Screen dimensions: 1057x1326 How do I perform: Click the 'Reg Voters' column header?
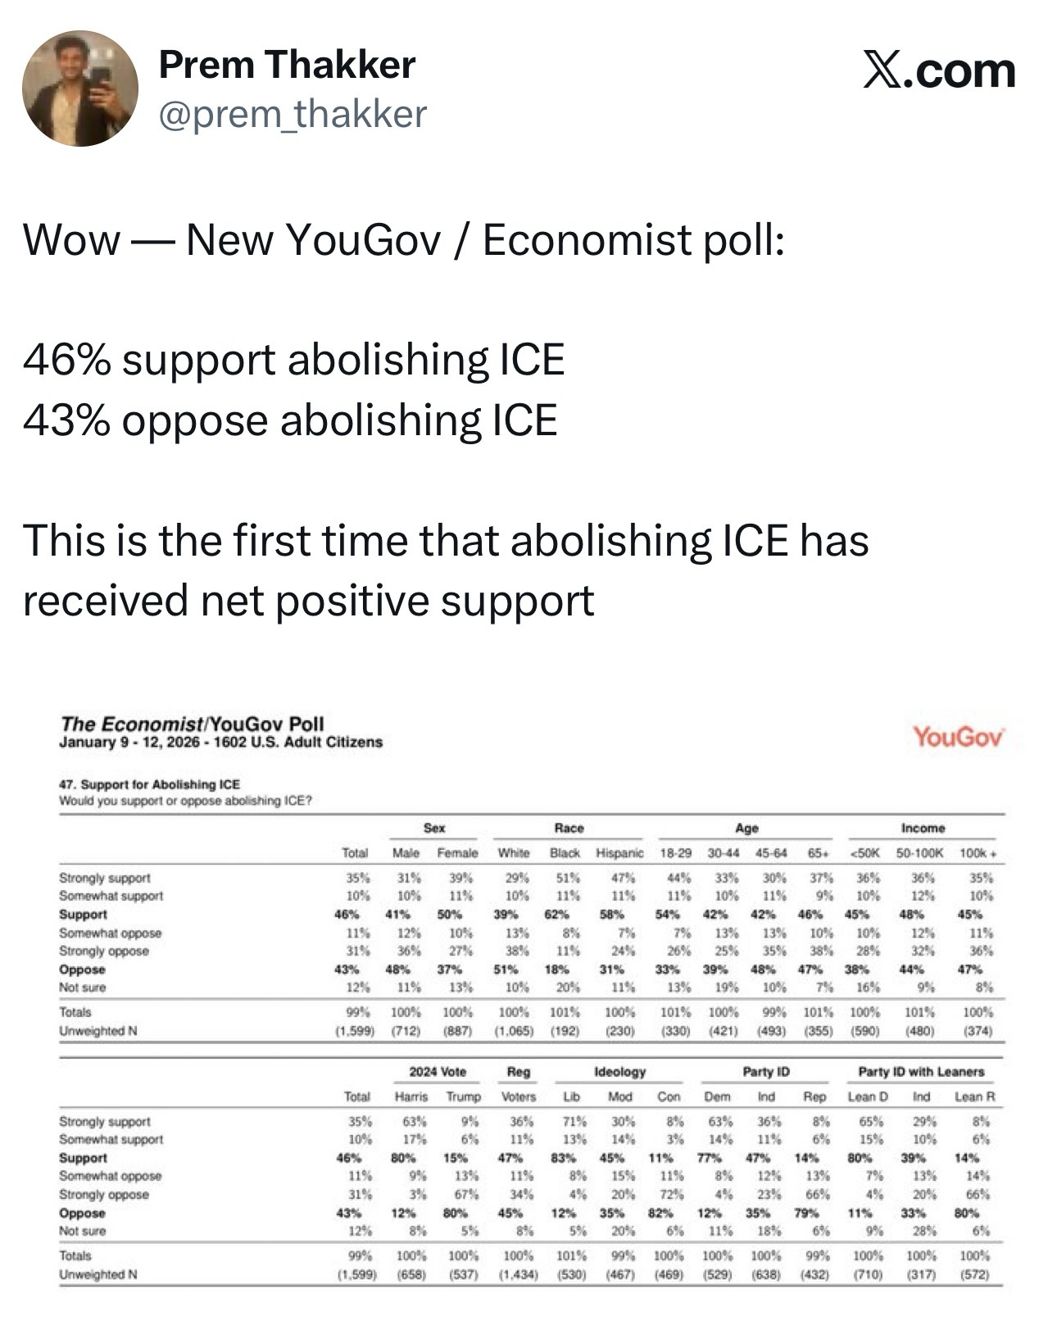click(x=518, y=1083)
